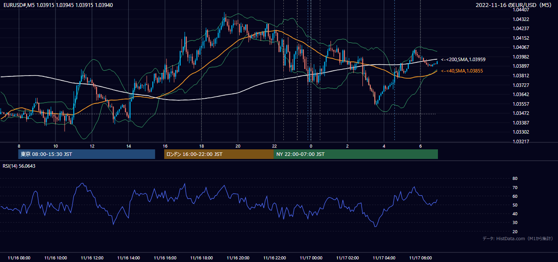558x262 pixels.
Task: Click the 11/17 06:00 time label
Action: point(420,258)
